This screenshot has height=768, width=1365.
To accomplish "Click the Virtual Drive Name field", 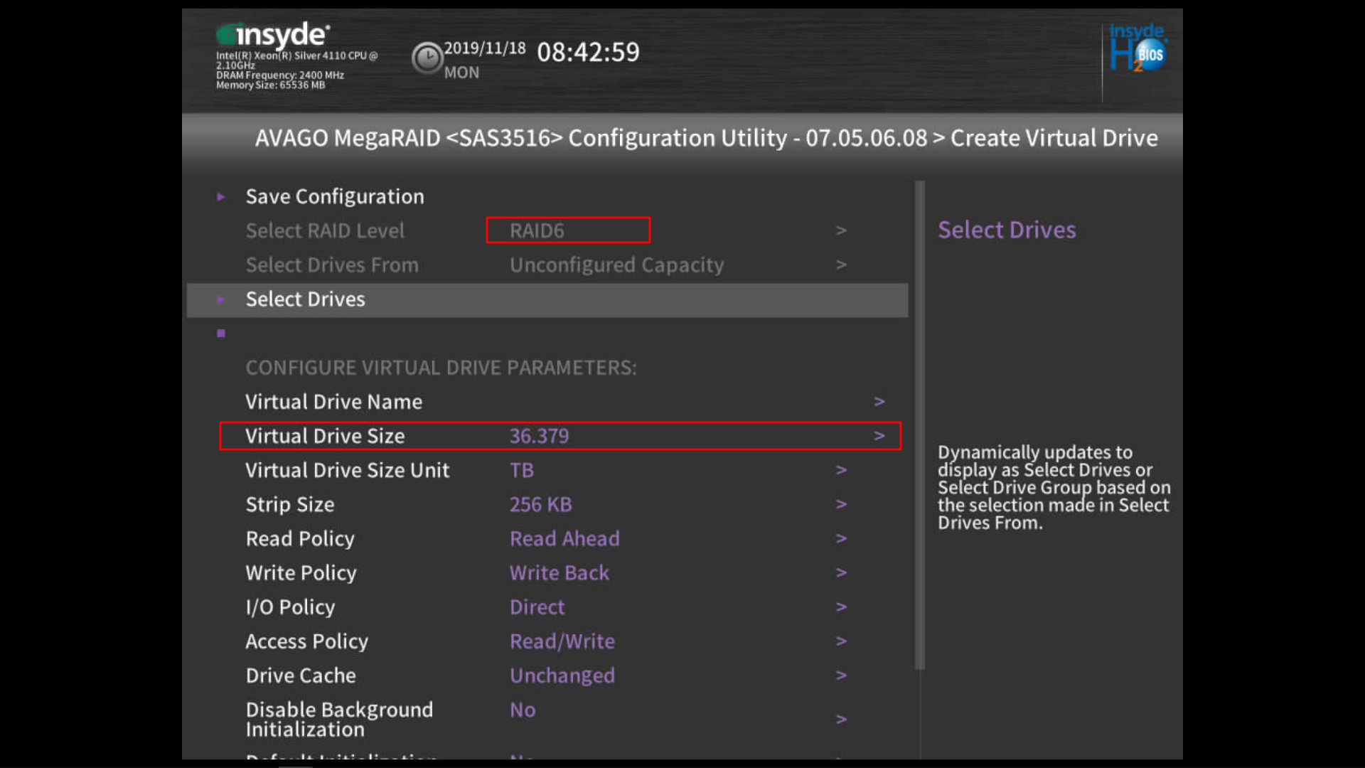I will pyautogui.click(x=333, y=402).
